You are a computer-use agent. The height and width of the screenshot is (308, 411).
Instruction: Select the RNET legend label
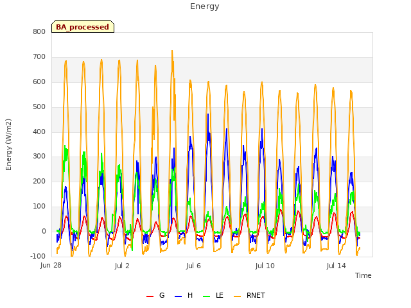(256, 295)
